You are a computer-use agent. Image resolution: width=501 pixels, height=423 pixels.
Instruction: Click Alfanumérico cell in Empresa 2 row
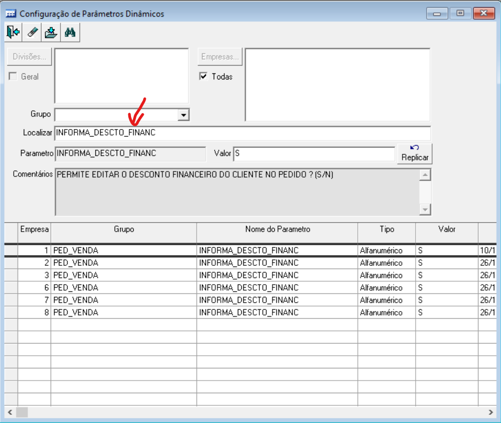click(x=386, y=263)
